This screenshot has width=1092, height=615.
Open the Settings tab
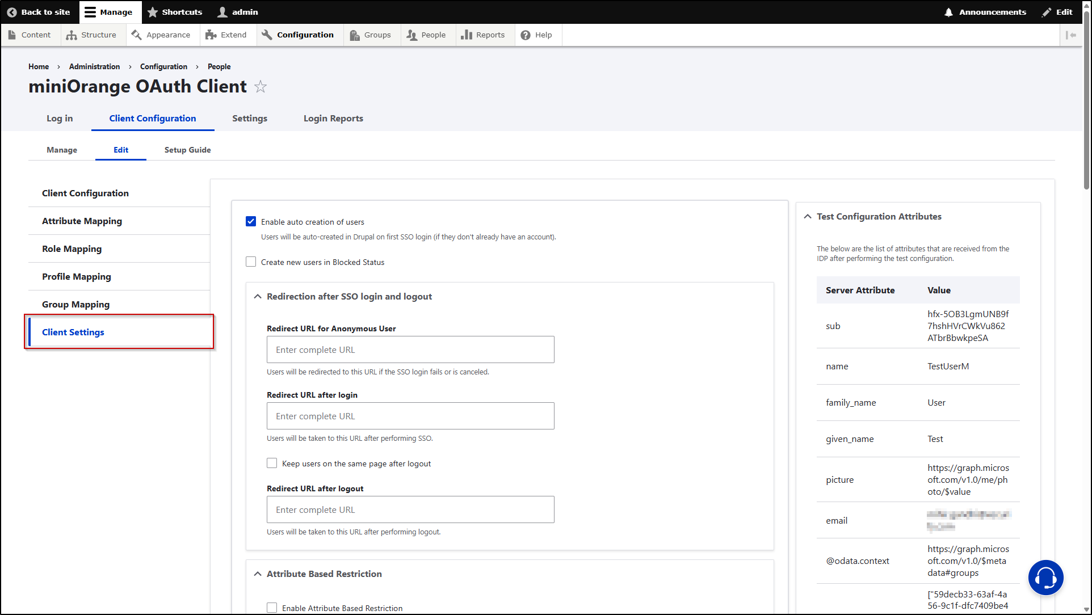pyautogui.click(x=250, y=118)
